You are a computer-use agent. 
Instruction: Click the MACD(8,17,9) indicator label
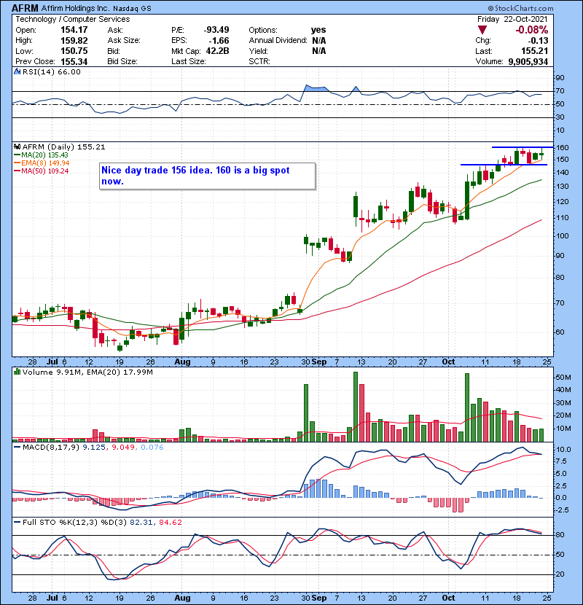pos(51,448)
